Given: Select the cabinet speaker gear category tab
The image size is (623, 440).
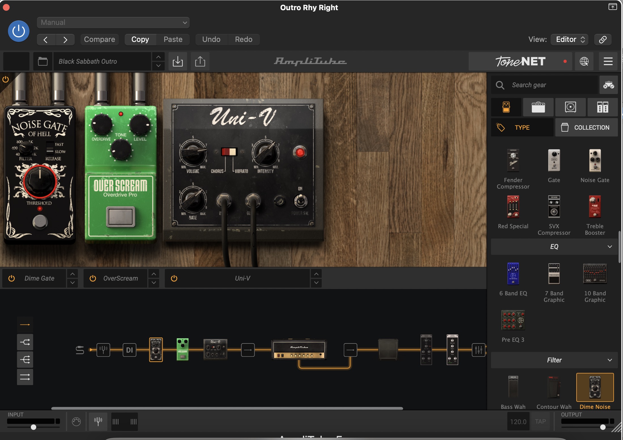Looking at the screenshot, I should coord(571,107).
